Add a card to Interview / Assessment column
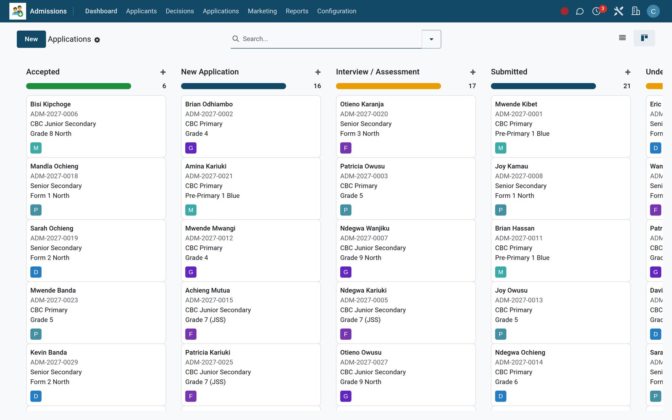Viewport: 672px width, 420px height. click(473, 72)
